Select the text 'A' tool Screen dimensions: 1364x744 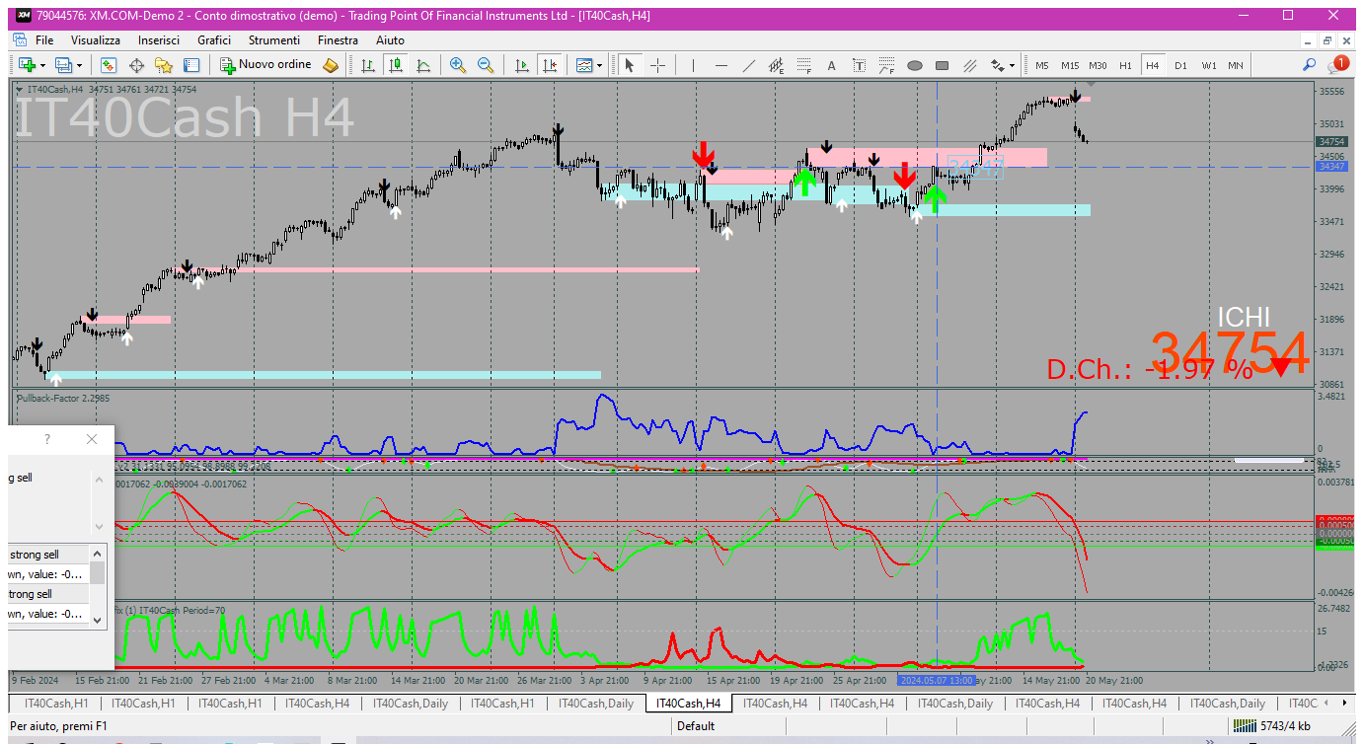831,65
